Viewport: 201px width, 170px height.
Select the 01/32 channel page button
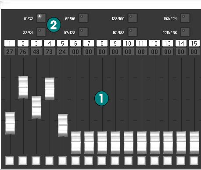pos(41,18)
